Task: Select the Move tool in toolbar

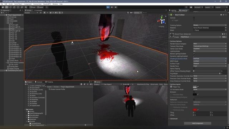Action: (6, 7)
